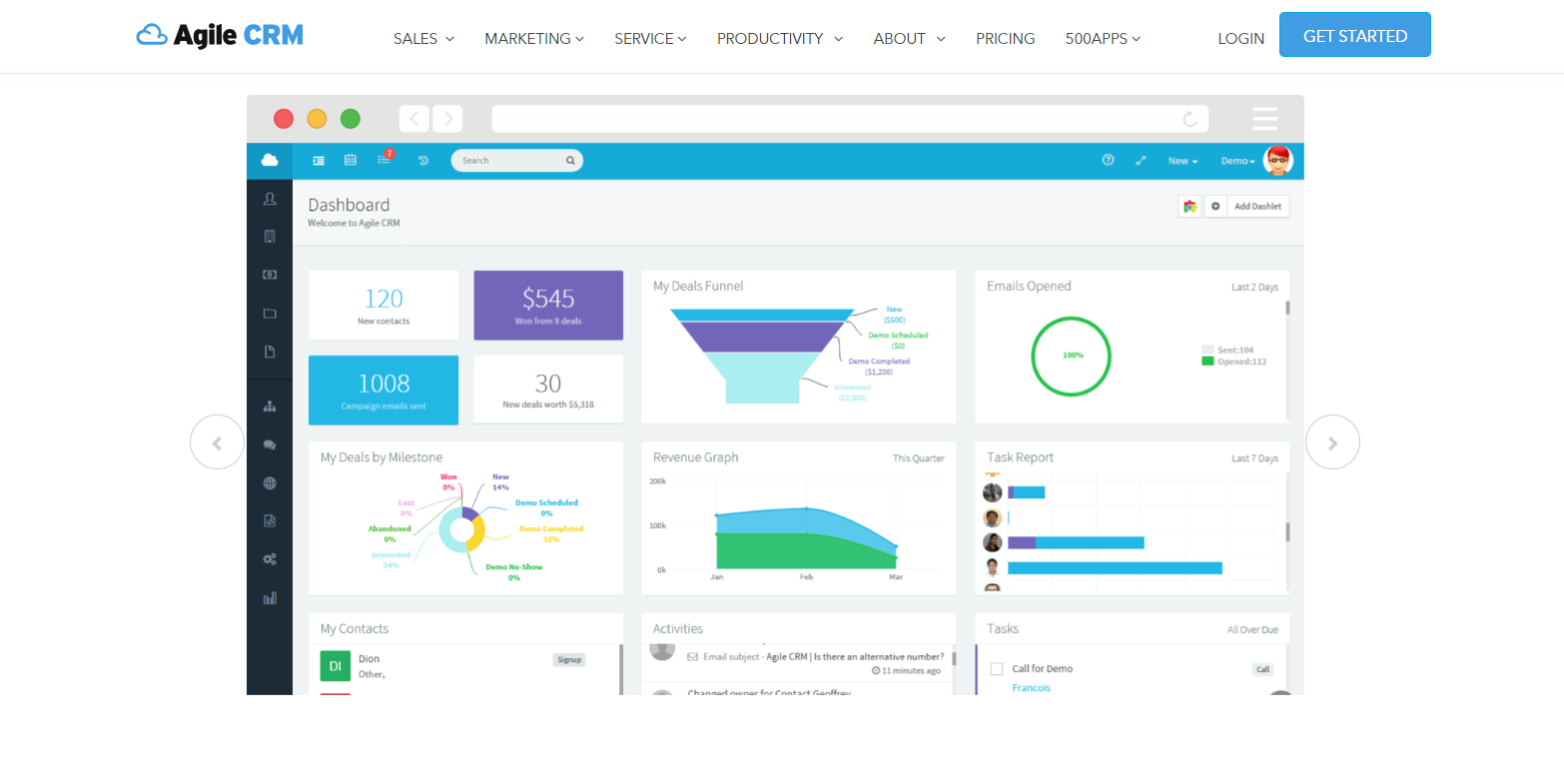Open the bar chart reports icon in sidebar
Viewport: 1564px width, 773px height.
pos(270,598)
